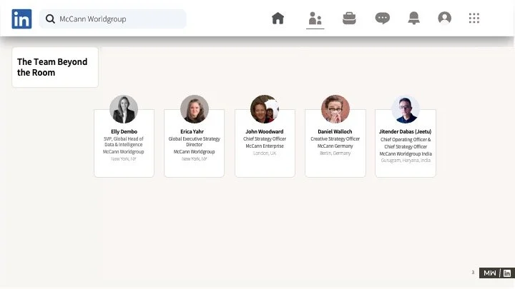The width and height of the screenshot is (515, 289).
Task: Open John Woodward name link
Action: point(265,131)
